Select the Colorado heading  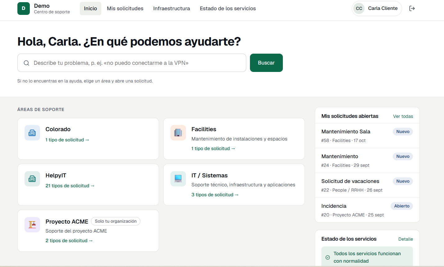coord(58,129)
